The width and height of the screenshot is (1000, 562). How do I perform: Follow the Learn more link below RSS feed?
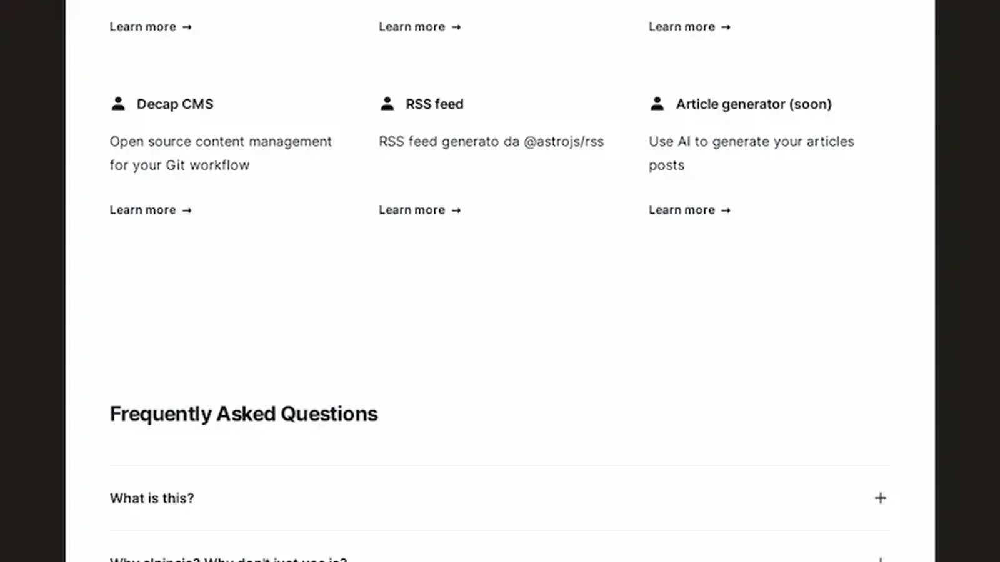pyautogui.click(x=412, y=210)
